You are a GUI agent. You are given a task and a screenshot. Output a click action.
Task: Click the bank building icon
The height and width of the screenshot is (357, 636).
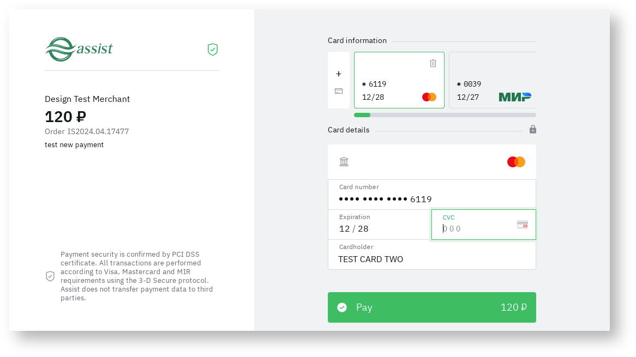point(344,161)
